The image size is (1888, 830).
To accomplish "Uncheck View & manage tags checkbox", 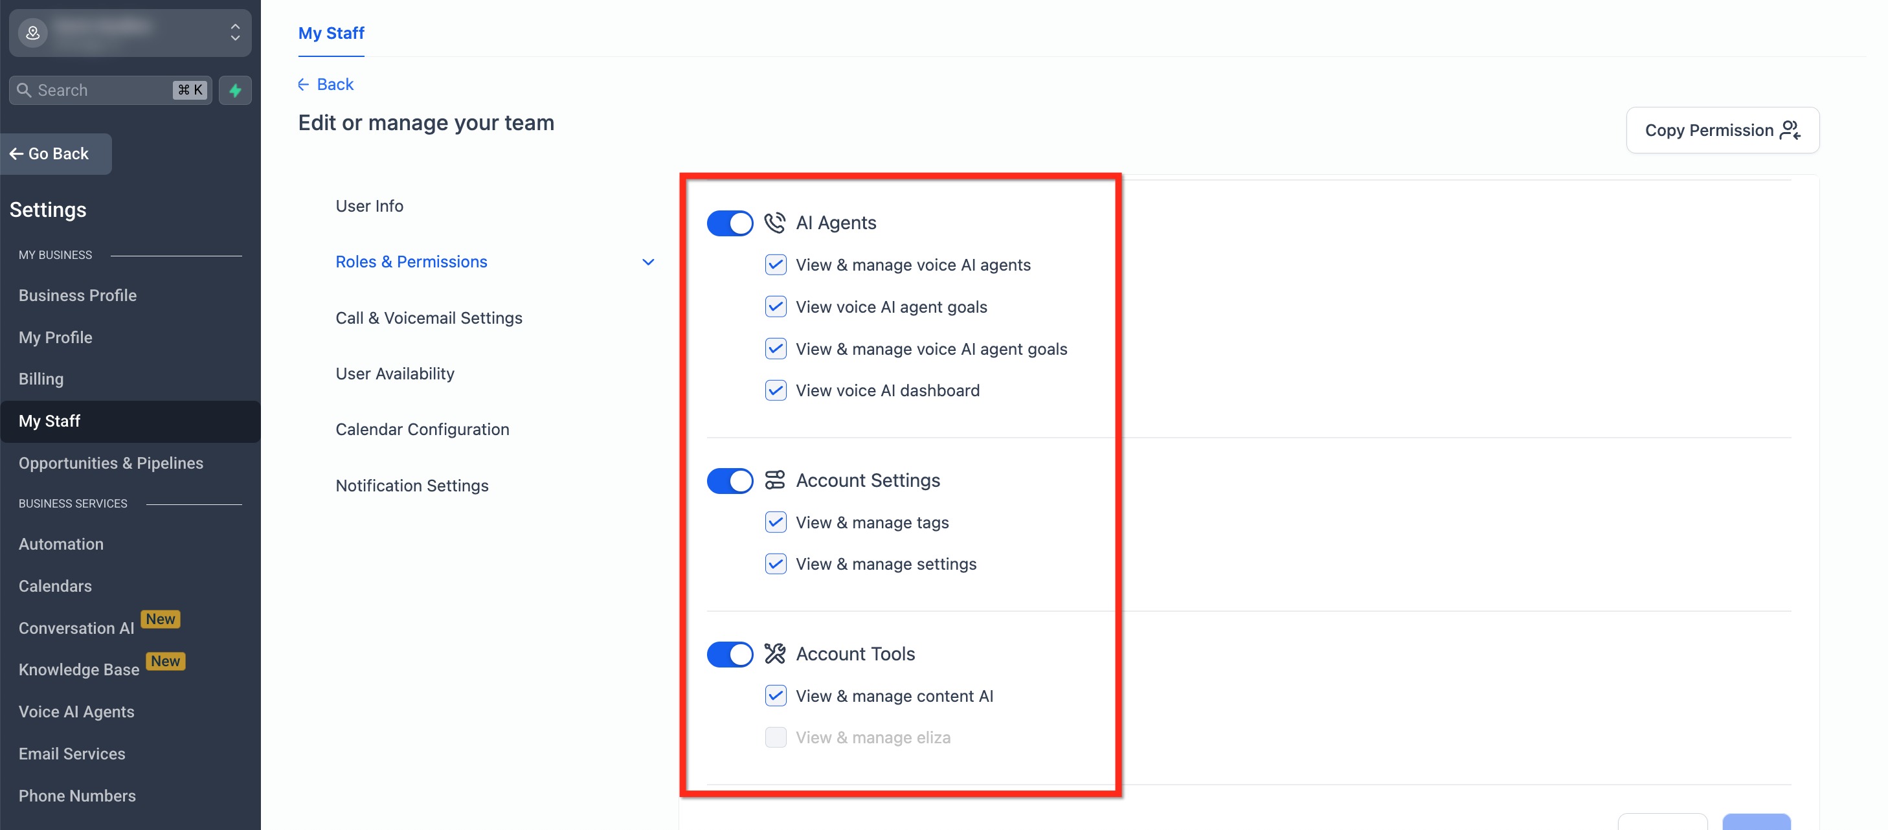I will click(x=775, y=522).
